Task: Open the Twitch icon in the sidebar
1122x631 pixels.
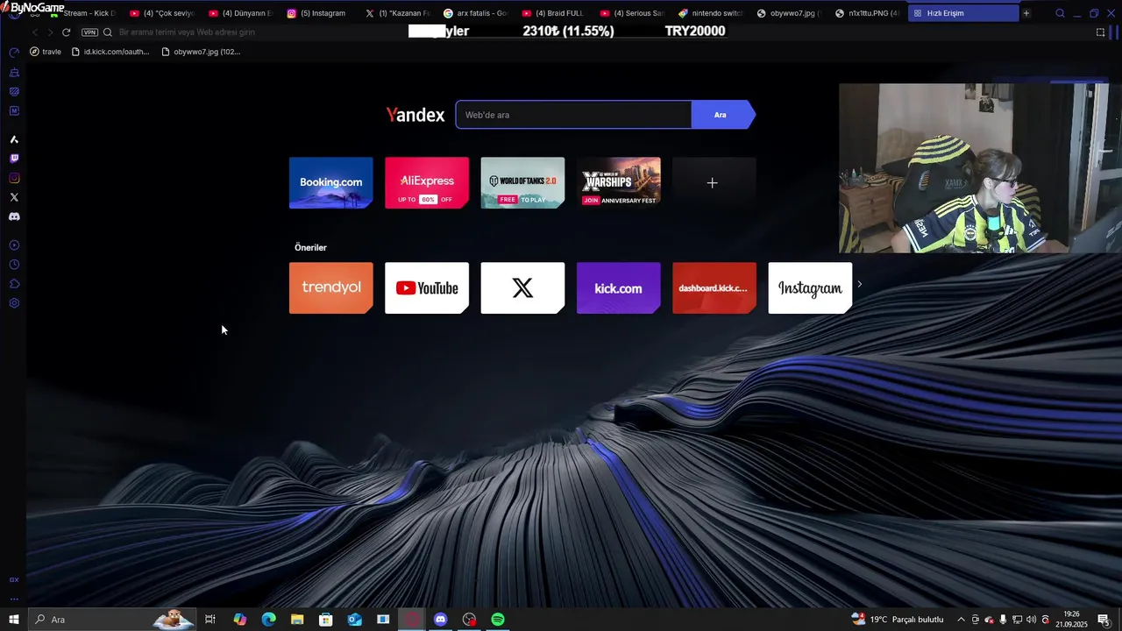Action: [x=14, y=159]
